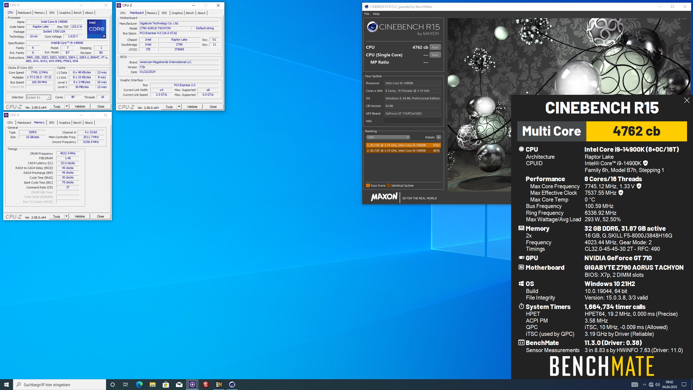
Task: Click the taskbar clock showing 09:02
Action: point(669,385)
